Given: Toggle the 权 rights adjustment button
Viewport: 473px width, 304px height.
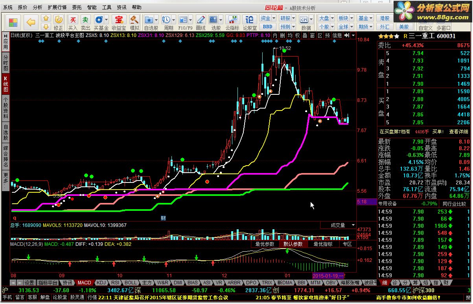Looking at the screenshot, I should pyautogui.click(x=298, y=35).
